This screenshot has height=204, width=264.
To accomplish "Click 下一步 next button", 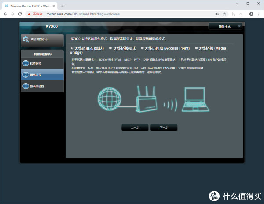I will pyautogui.click(x=164, y=127).
